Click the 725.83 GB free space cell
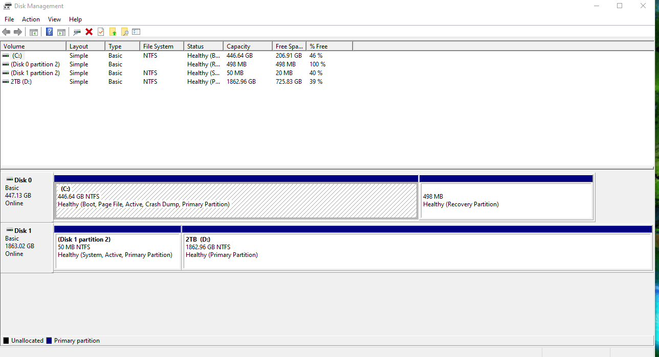Viewport: 659px width, 357px height. pos(289,82)
